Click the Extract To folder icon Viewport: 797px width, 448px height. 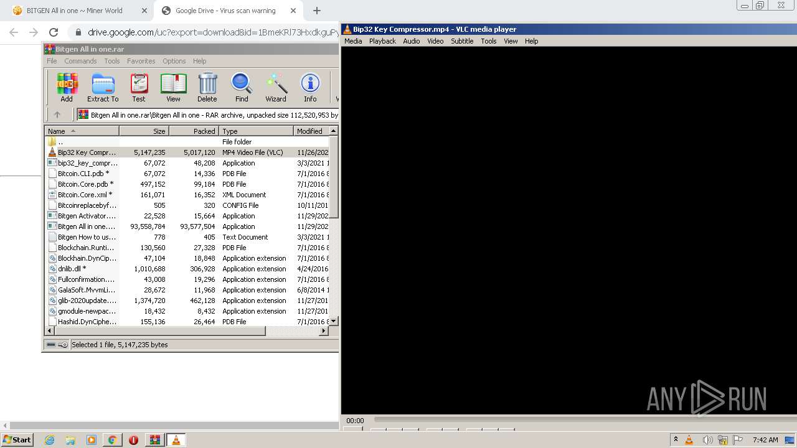pos(103,87)
